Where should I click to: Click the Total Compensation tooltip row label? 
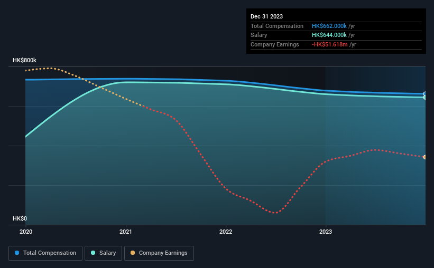click(277, 26)
